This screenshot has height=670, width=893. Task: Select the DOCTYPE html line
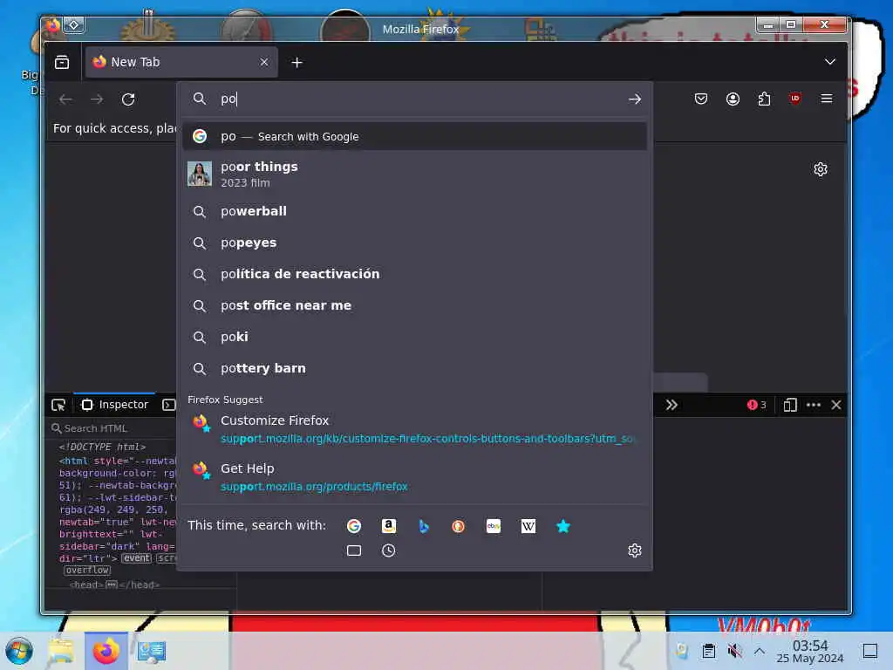pos(103,447)
